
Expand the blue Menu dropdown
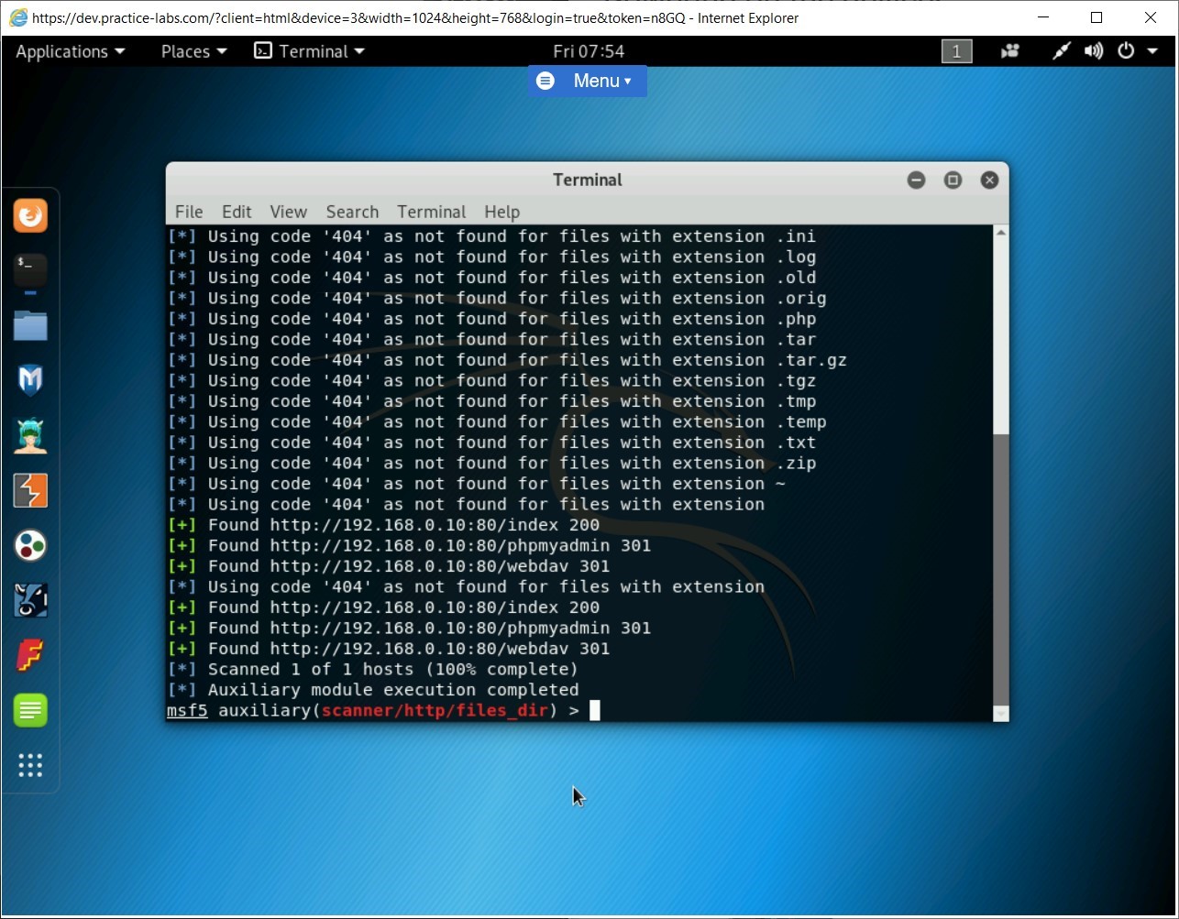click(x=587, y=81)
